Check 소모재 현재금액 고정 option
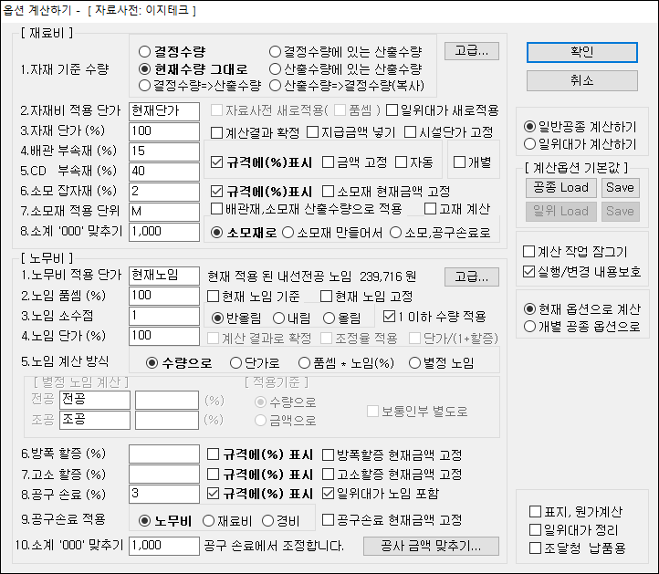This screenshot has width=659, height=574. [x=386, y=192]
